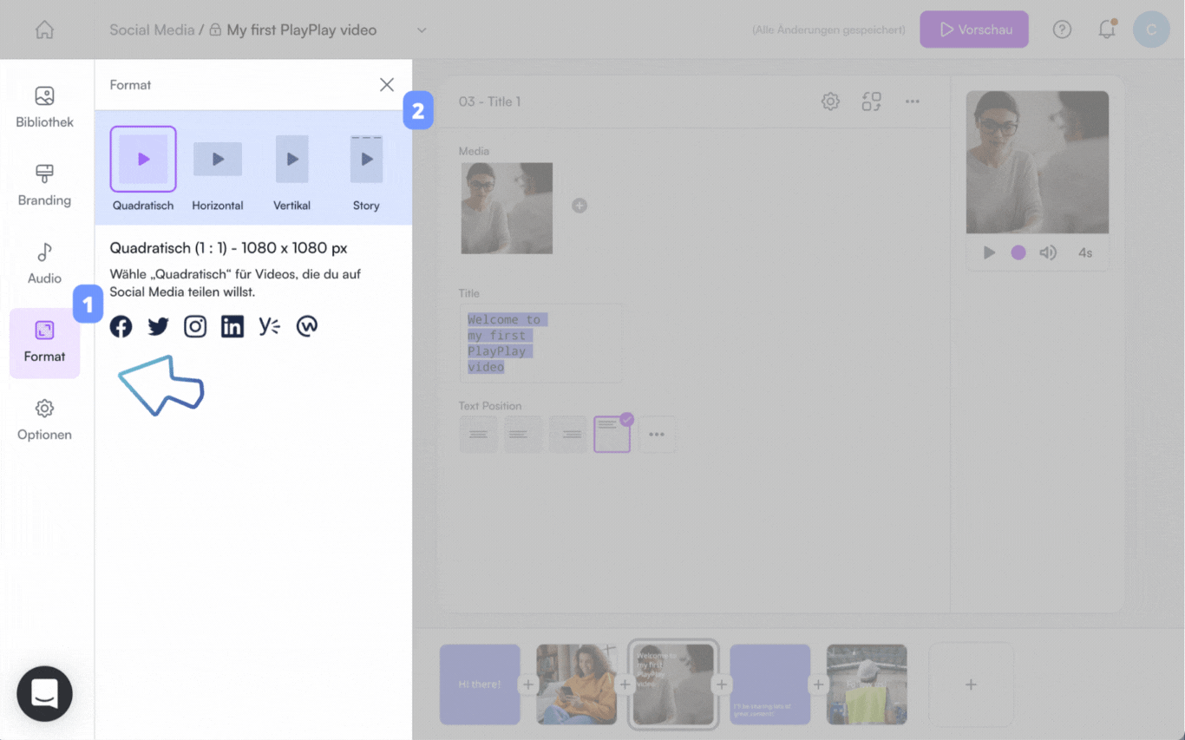Insert slide after the yellow sweater slide

625,684
